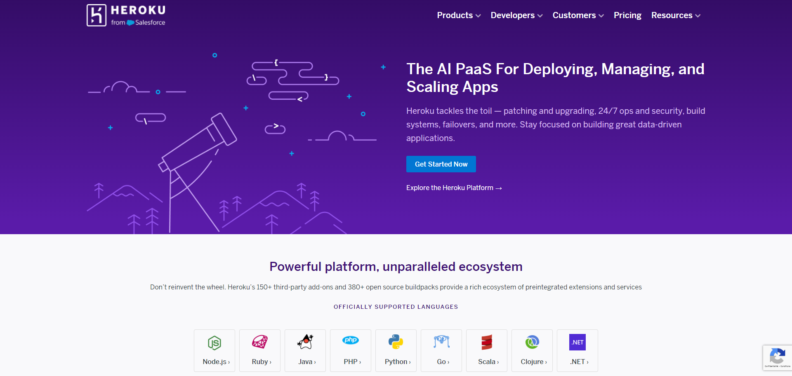Click the Clojure circle logo icon

click(x=532, y=342)
